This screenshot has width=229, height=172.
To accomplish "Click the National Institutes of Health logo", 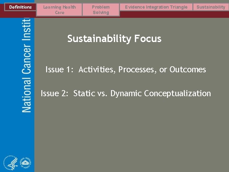I will coord(25,162).
